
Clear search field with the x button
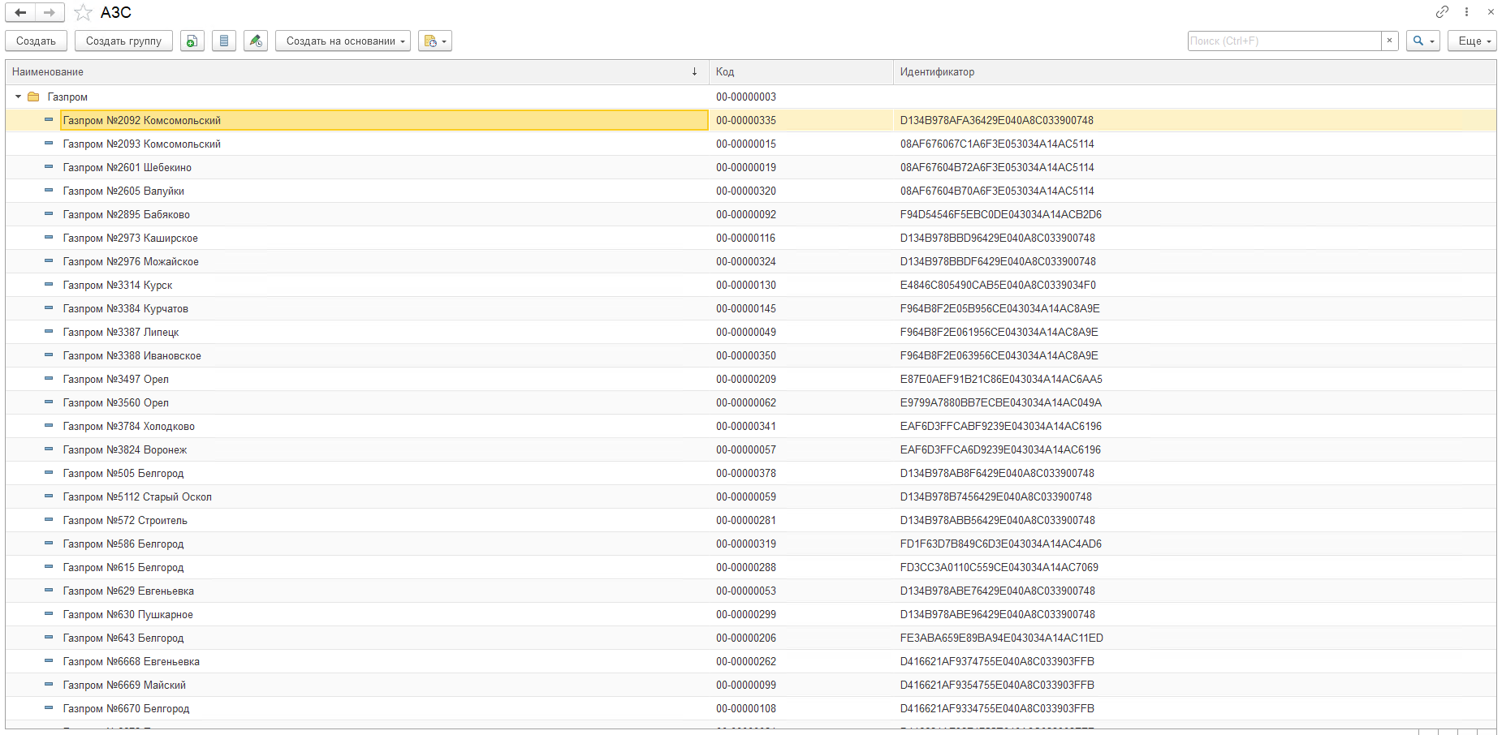coord(1389,41)
